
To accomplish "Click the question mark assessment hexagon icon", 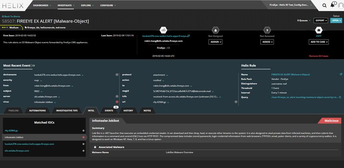I will 267,30.
